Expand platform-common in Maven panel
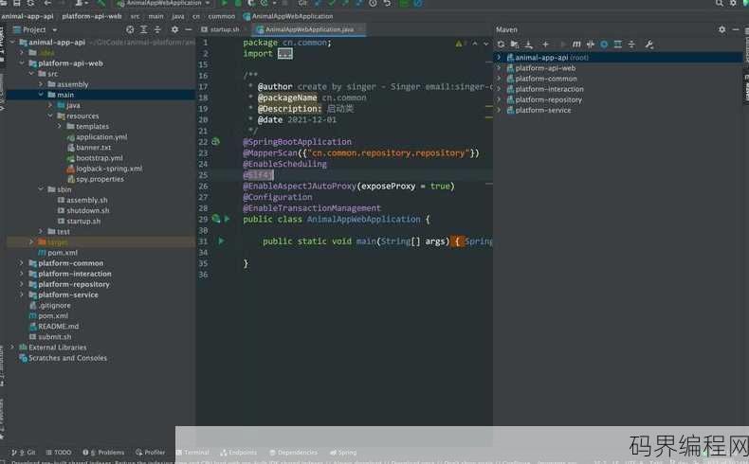Viewport: 749px width, 464px height. [499, 79]
